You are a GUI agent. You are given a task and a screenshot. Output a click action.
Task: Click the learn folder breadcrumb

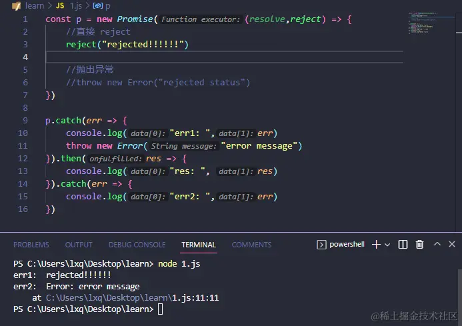[35, 5]
